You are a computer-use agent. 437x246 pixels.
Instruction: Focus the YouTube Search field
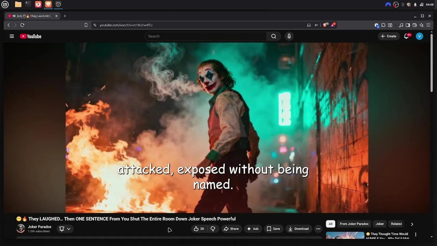tap(206, 36)
